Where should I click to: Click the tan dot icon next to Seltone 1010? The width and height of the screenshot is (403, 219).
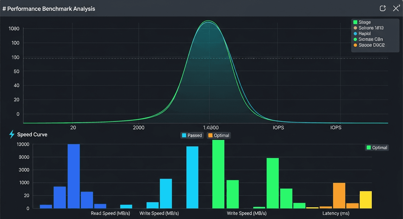pyautogui.click(x=355, y=28)
